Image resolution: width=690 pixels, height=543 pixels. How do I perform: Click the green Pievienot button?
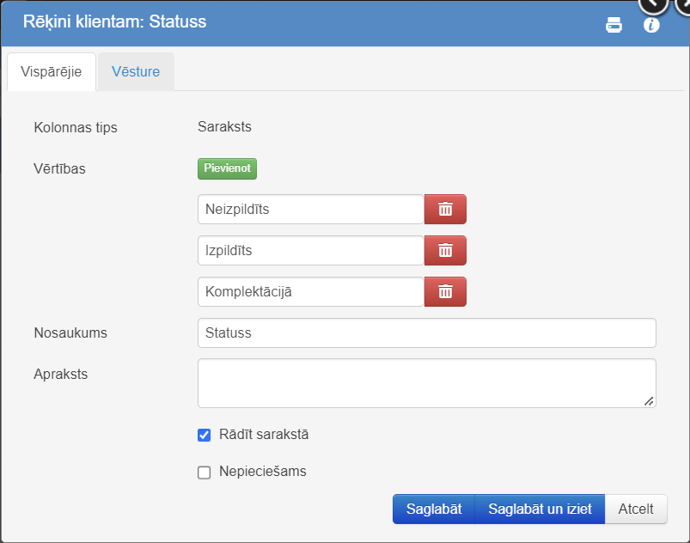click(227, 168)
